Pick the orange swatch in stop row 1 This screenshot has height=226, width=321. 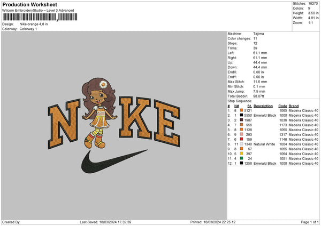(x=242, y=110)
